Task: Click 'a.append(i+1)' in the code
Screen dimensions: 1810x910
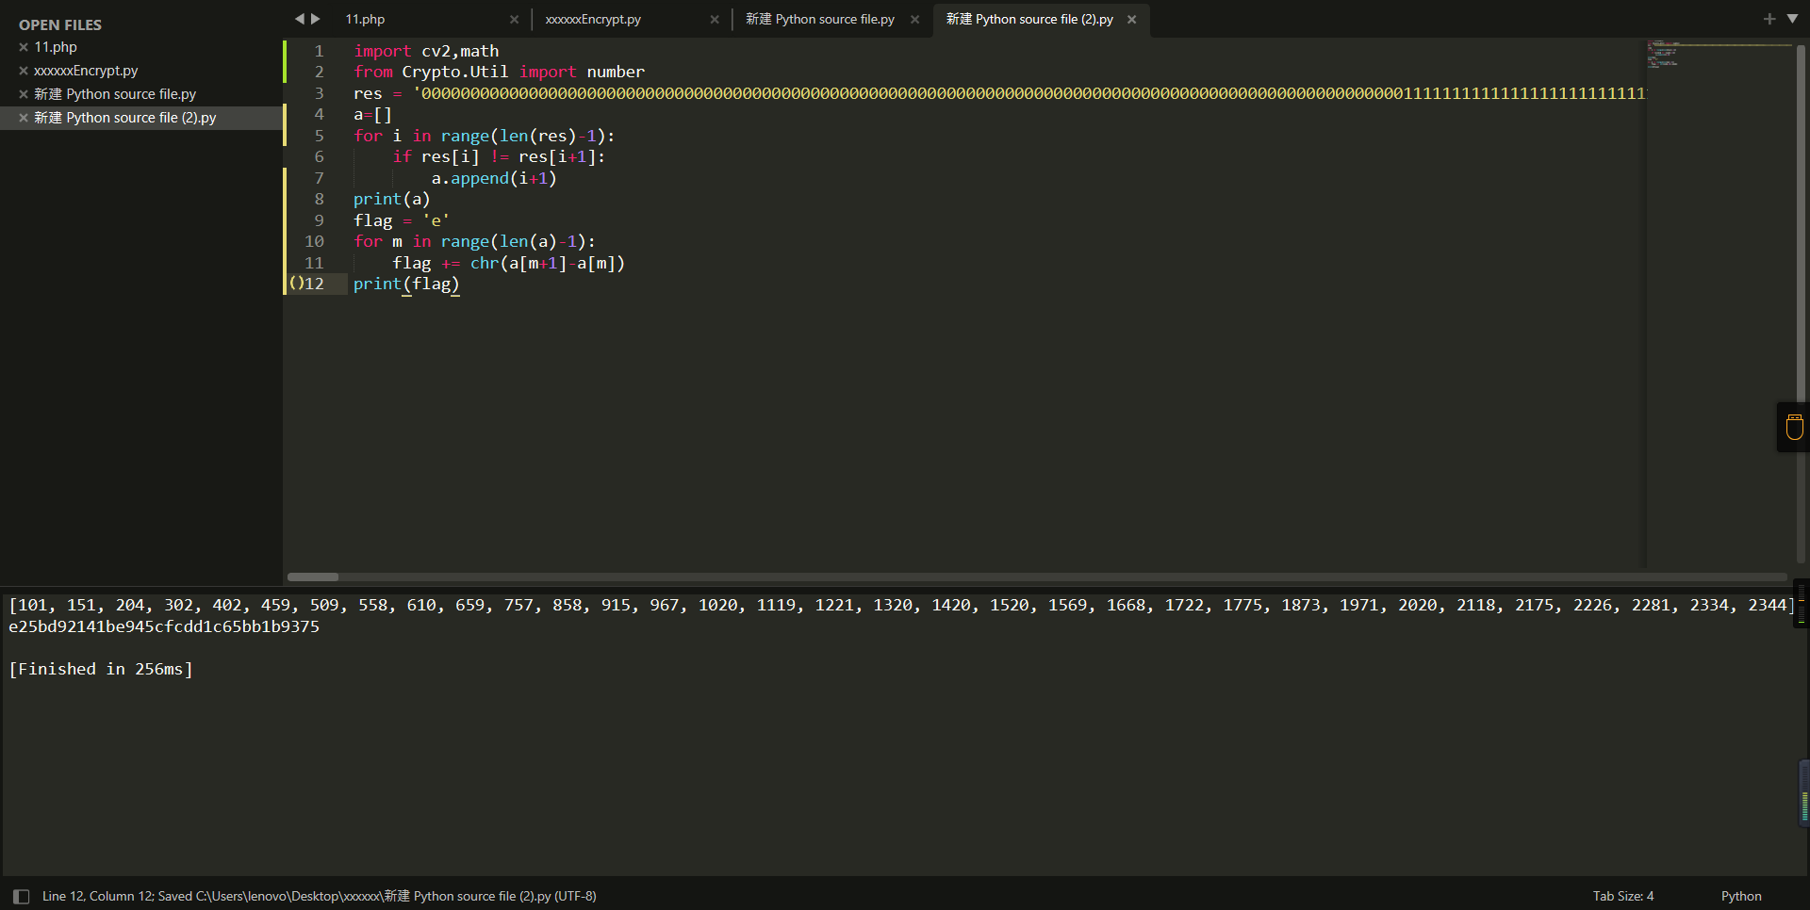Action: click(494, 178)
